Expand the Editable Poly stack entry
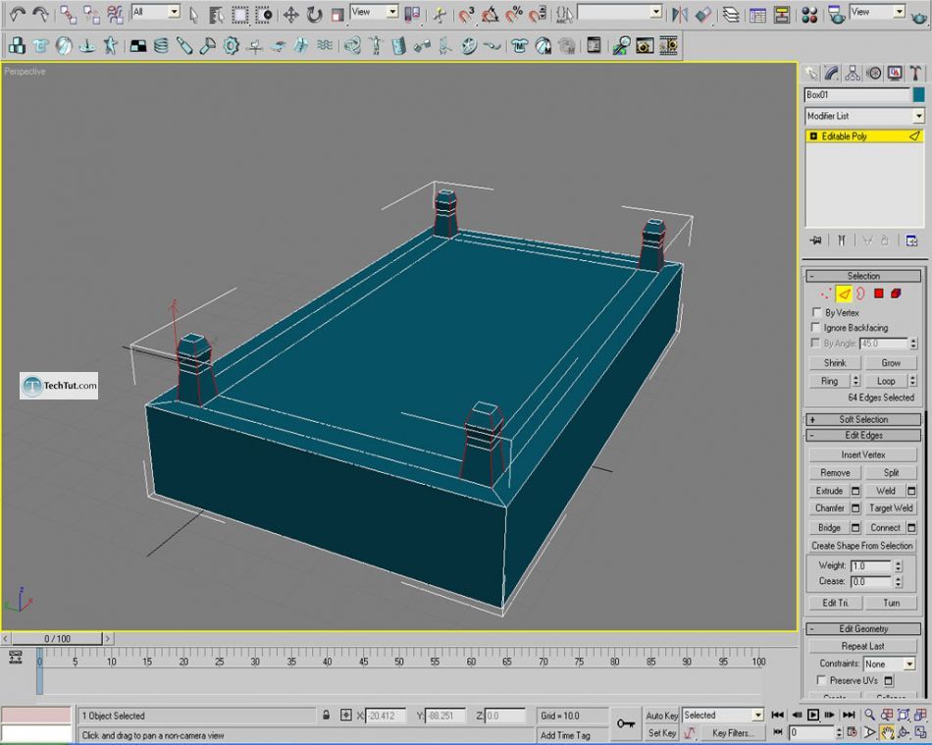The width and height of the screenshot is (932, 745). tap(813, 136)
